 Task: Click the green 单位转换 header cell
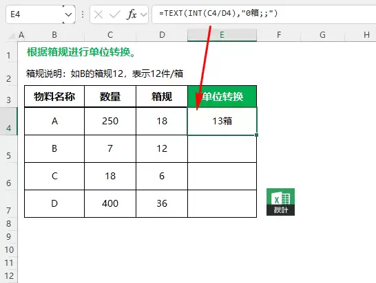click(222, 96)
